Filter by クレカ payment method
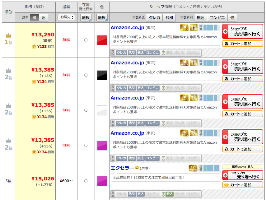The image size is (266, 200). [155, 17]
